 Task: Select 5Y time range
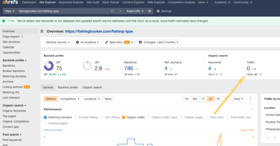click(x=218, y=99)
